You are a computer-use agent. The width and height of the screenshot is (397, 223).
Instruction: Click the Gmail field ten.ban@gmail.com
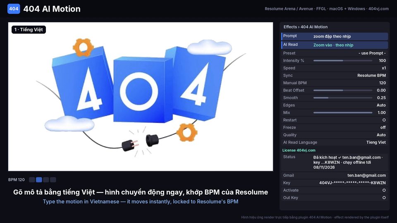pos(335,175)
